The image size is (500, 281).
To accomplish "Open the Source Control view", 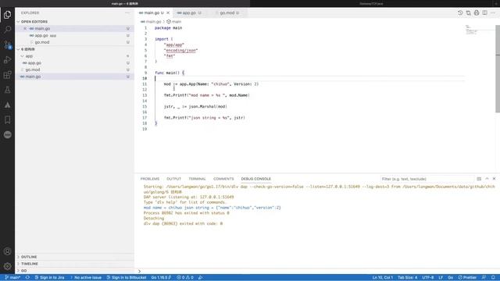I will coord(7,44).
